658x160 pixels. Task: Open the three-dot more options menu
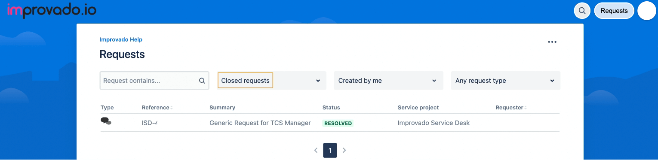[x=552, y=42]
